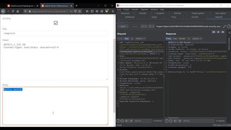Open the Firefox library icon
231x130 pixels.
(87, 11)
